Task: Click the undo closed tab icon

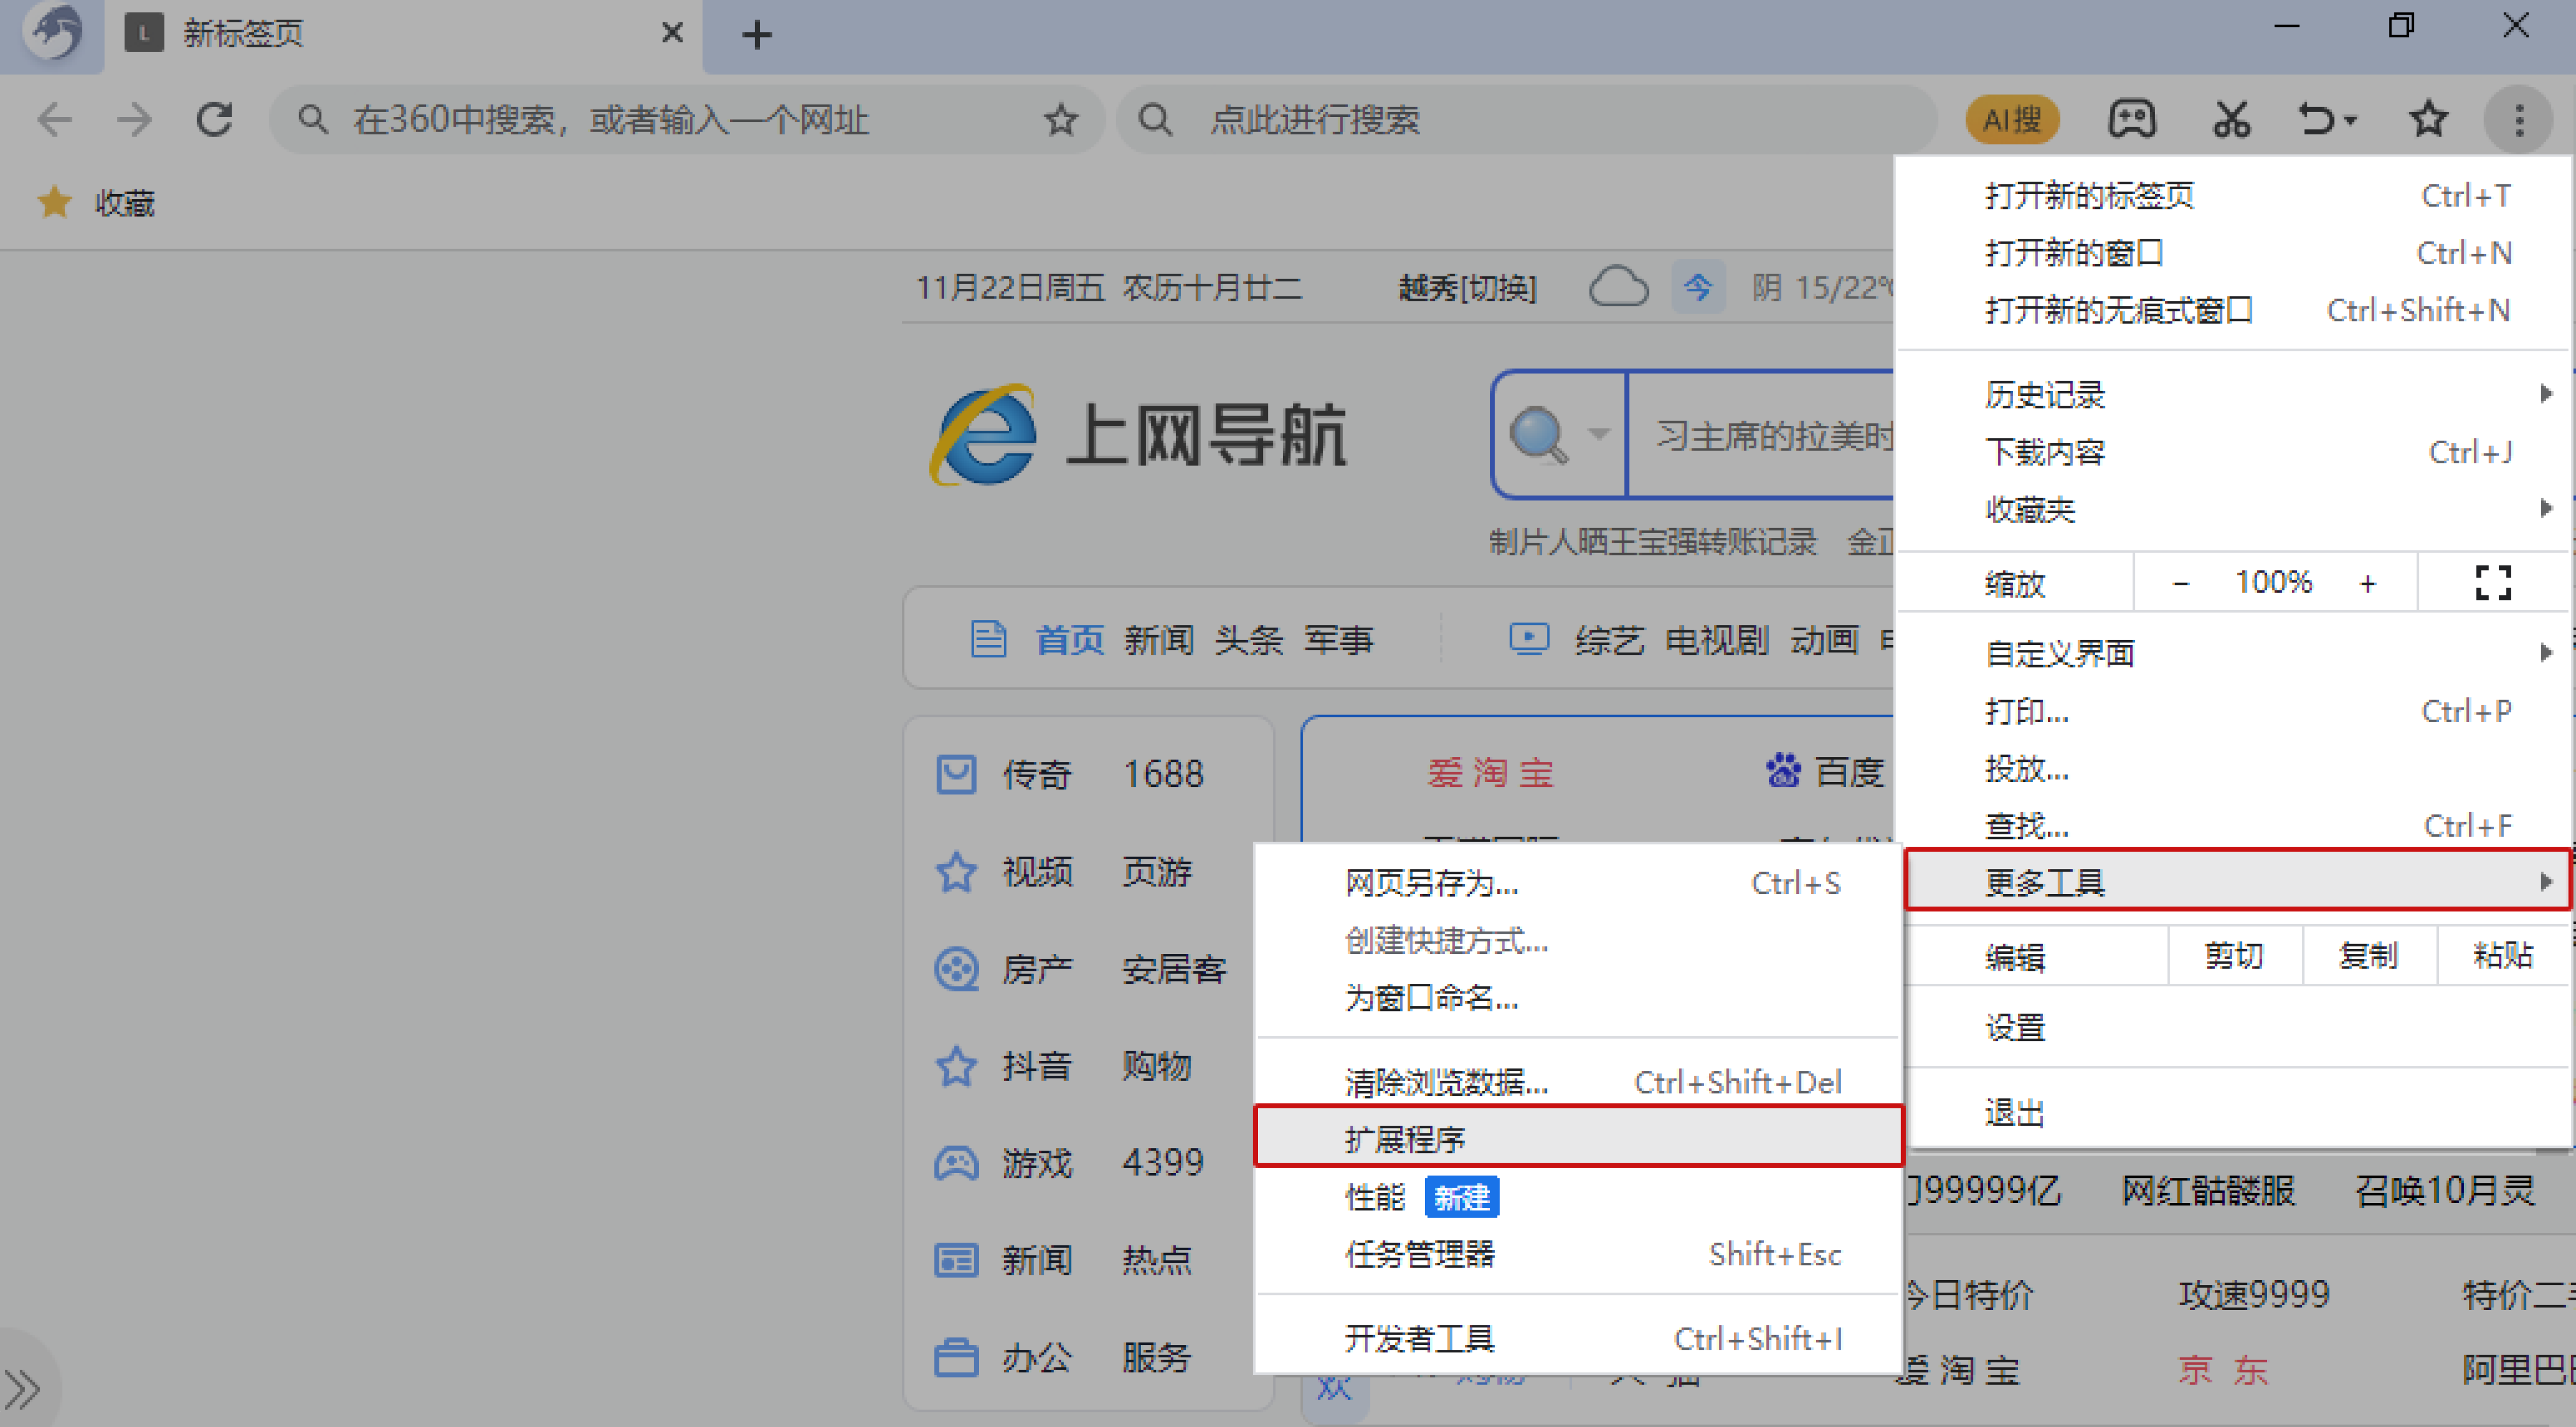Action: tap(2316, 120)
